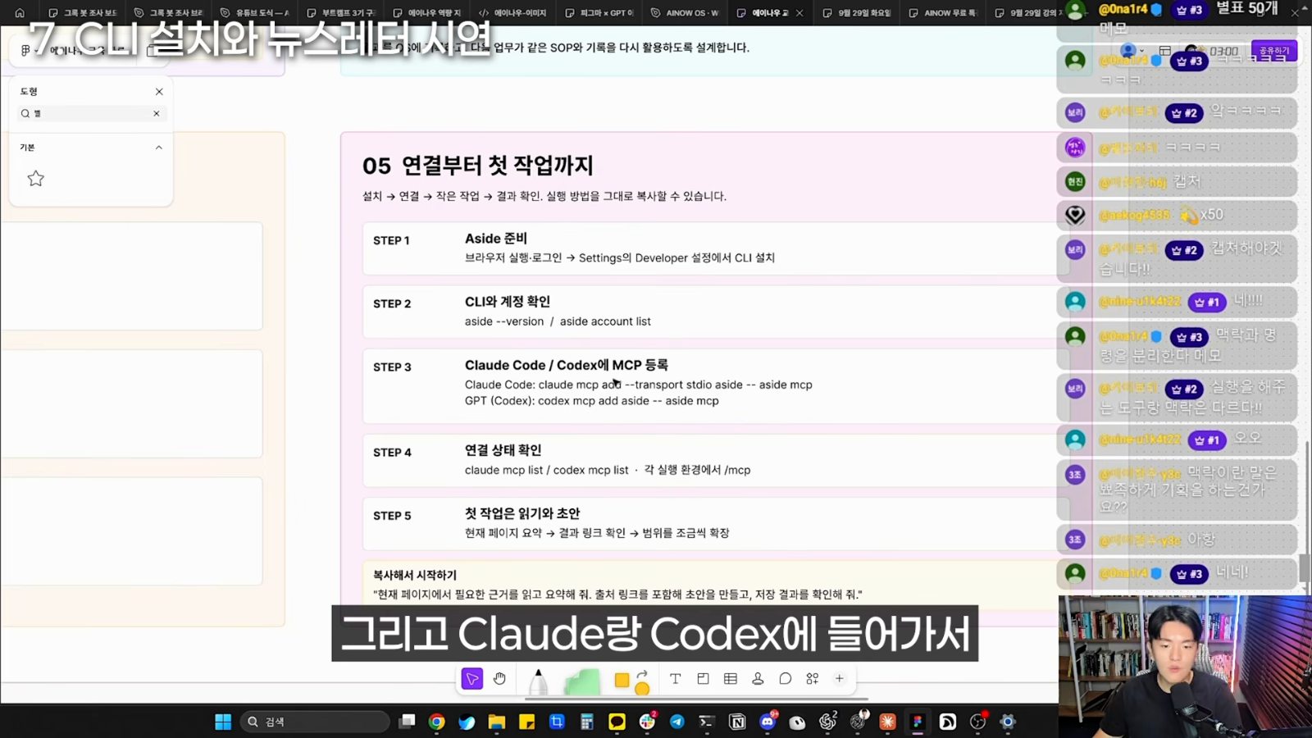Switch to the 유튜브 도식 tab
This screenshot has width=1312, height=738.
point(254,13)
